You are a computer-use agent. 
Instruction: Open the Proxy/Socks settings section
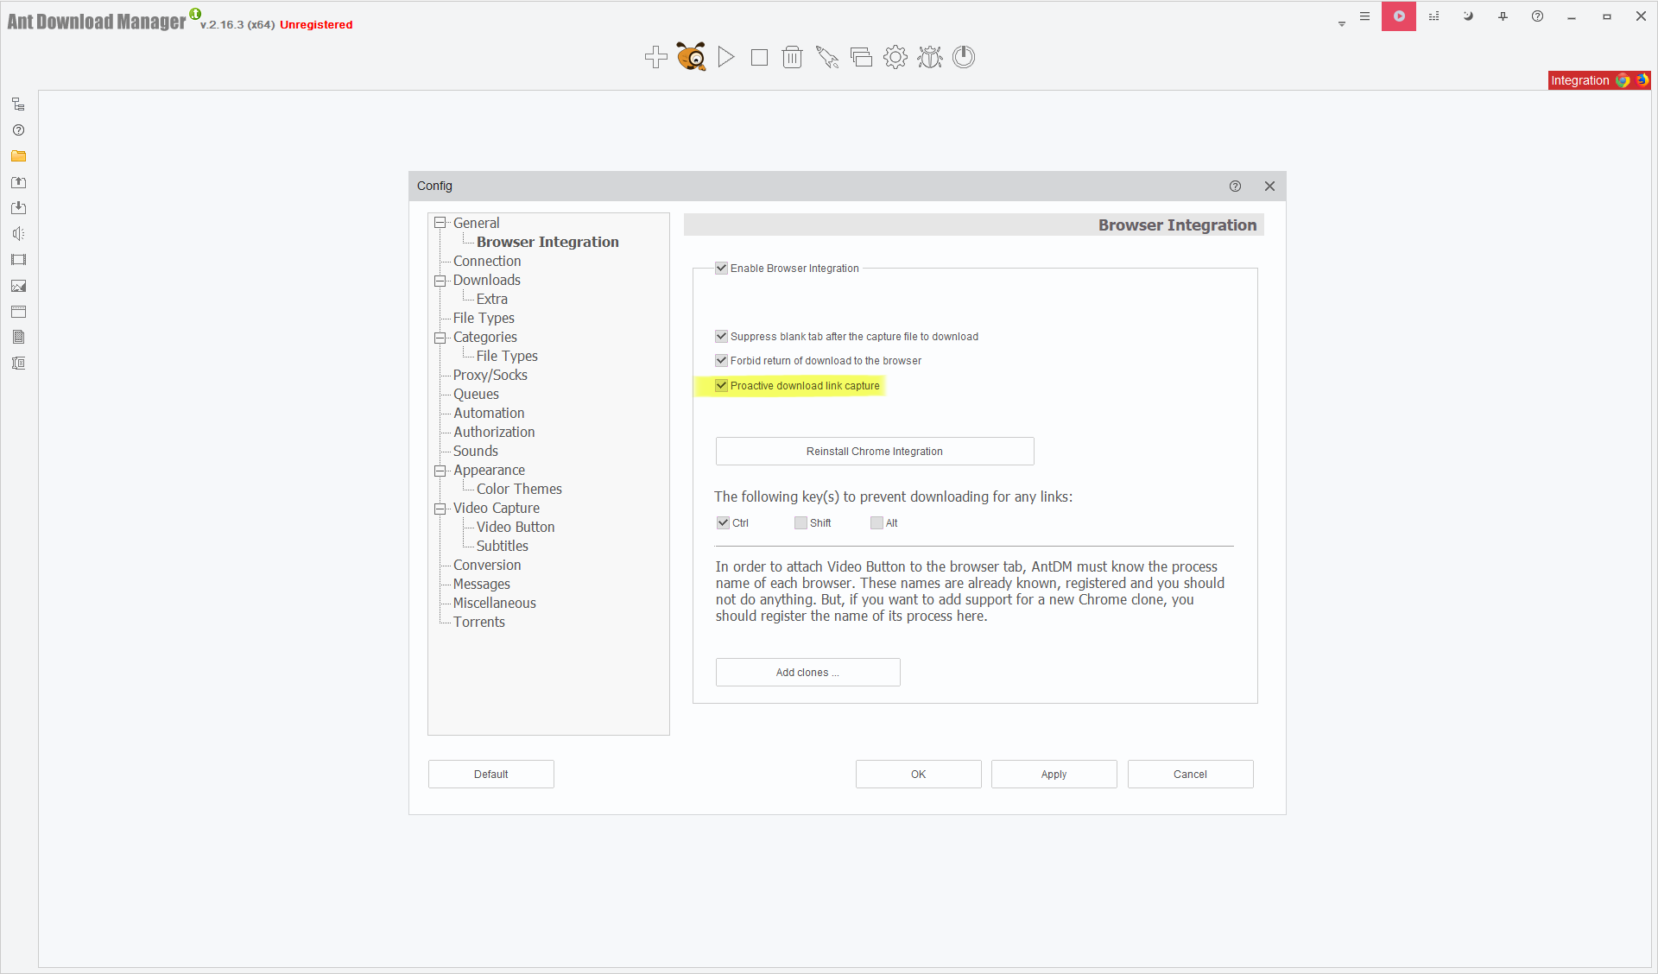[x=490, y=374]
